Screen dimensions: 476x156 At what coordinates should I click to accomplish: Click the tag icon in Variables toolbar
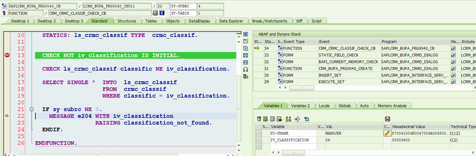click(306, 119)
